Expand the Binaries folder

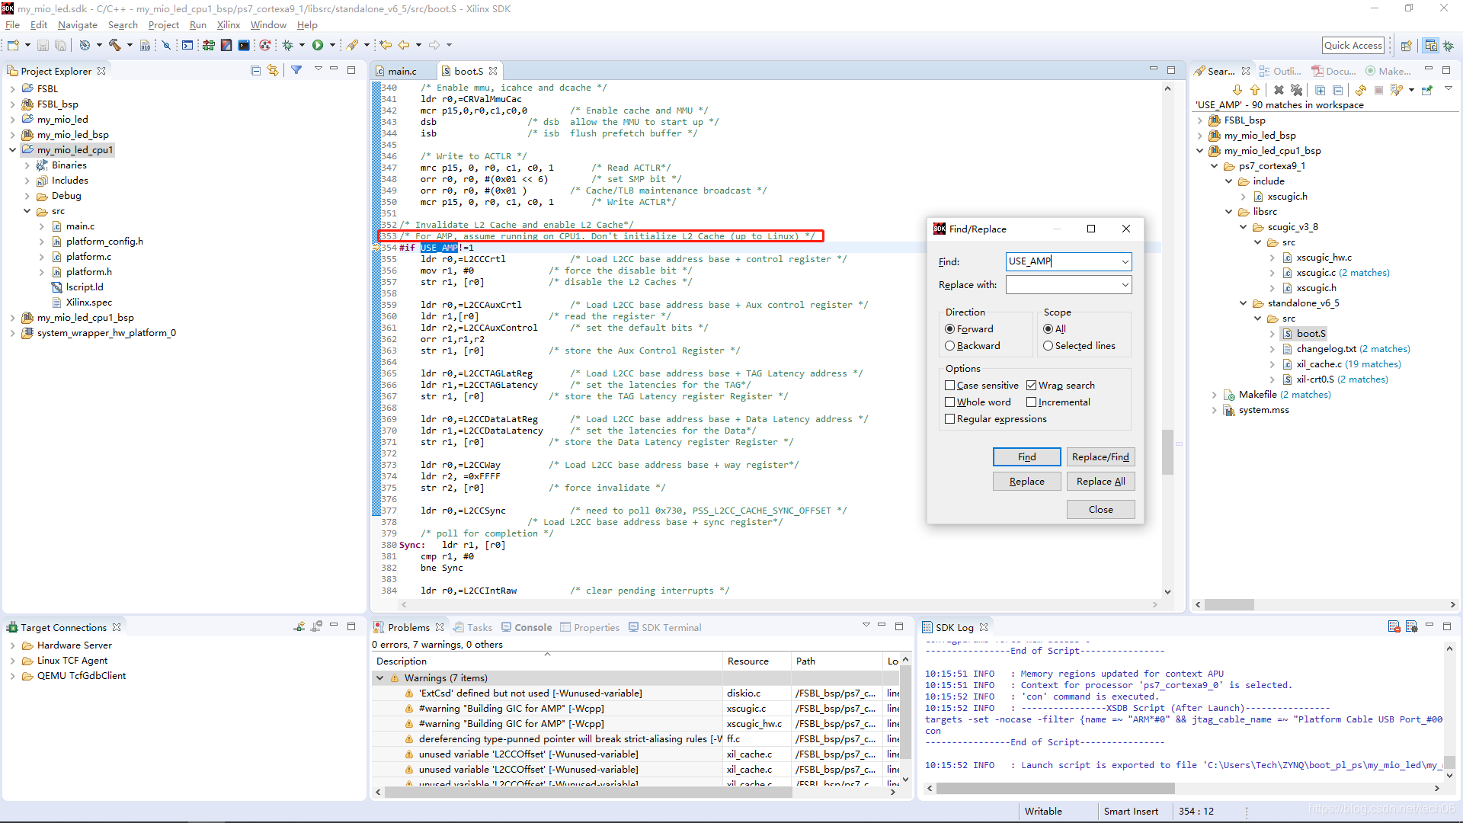tap(27, 165)
